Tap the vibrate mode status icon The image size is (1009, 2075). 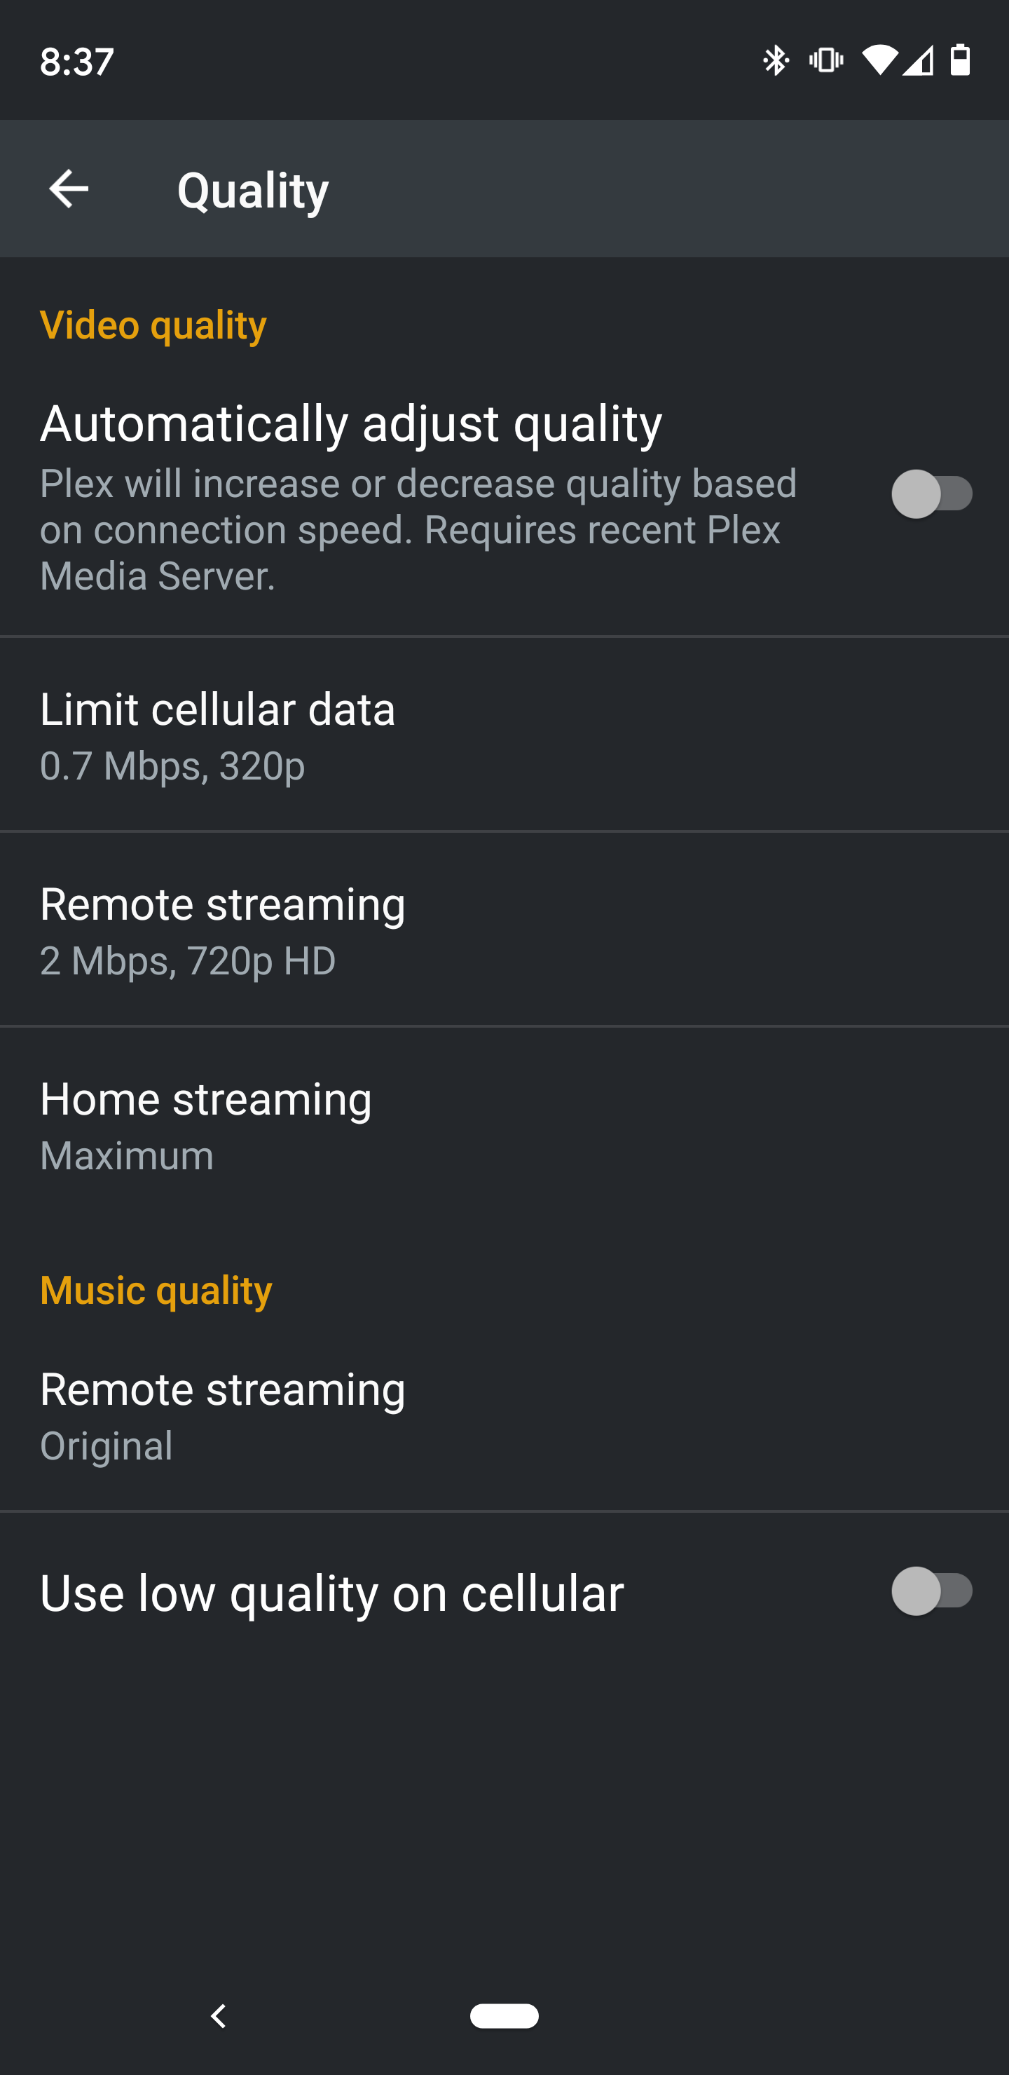point(826,60)
